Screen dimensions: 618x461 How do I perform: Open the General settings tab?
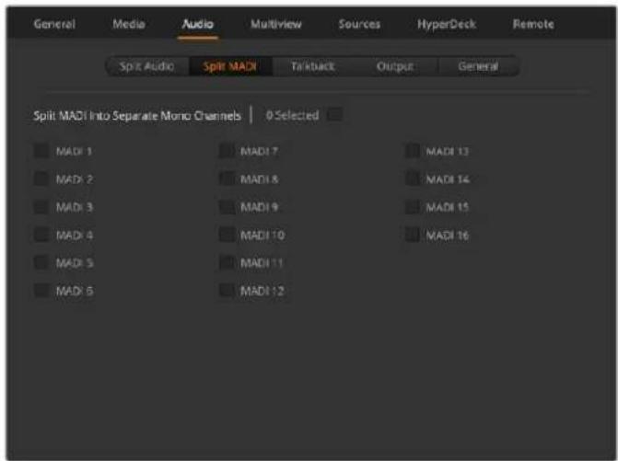pos(54,25)
